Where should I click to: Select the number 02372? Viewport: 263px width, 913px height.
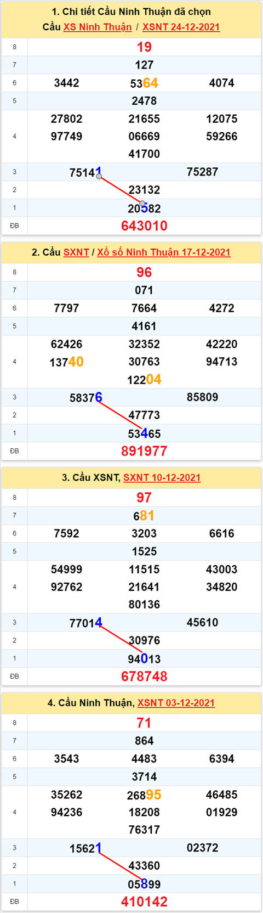[203, 848]
